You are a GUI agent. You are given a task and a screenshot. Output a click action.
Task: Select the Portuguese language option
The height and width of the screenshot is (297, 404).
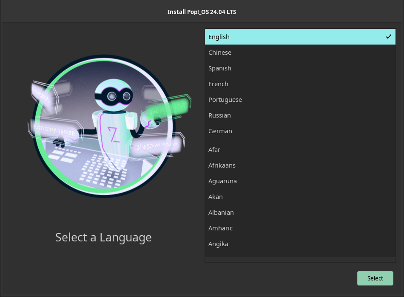(225, 100)
